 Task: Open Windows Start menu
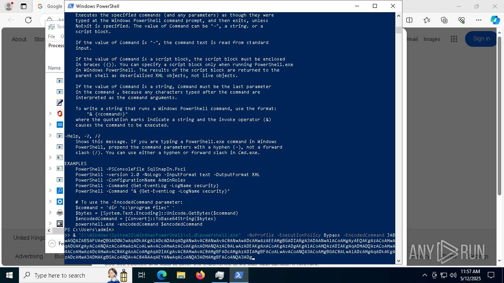click(9, 275)
